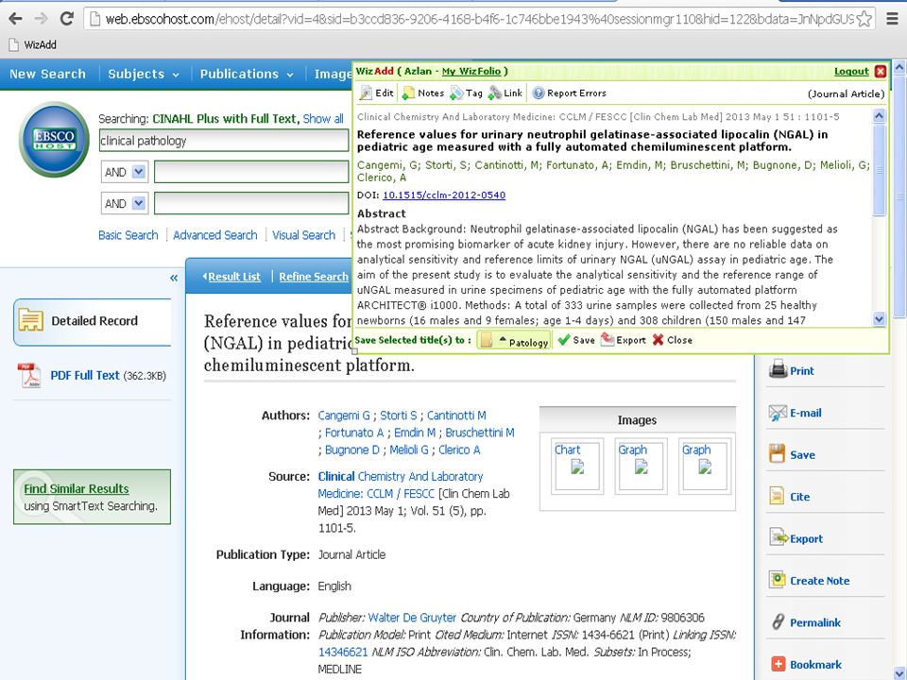Open the first AND operator dropdown
Screen dimensions: 907x680
click(125, 172)
